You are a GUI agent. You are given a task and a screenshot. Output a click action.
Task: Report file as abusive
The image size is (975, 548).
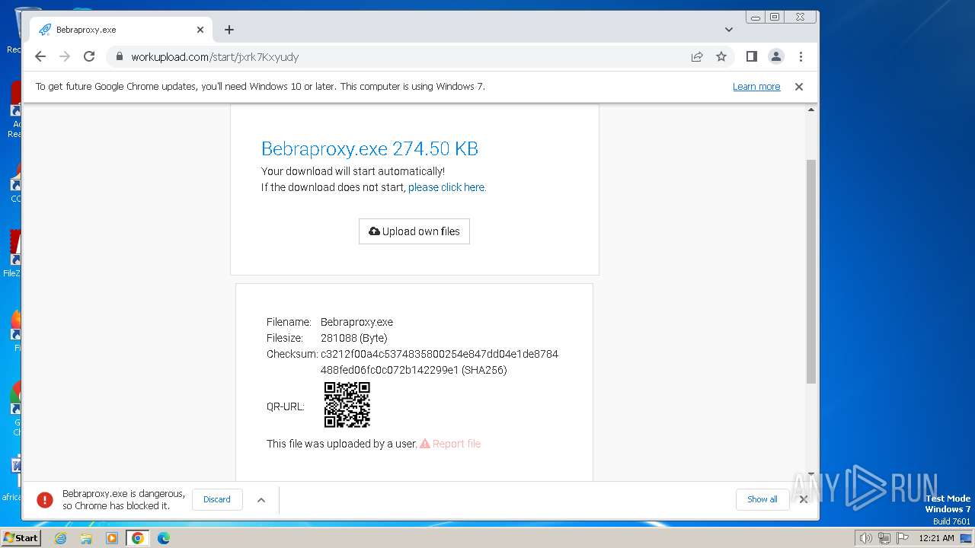450,444
